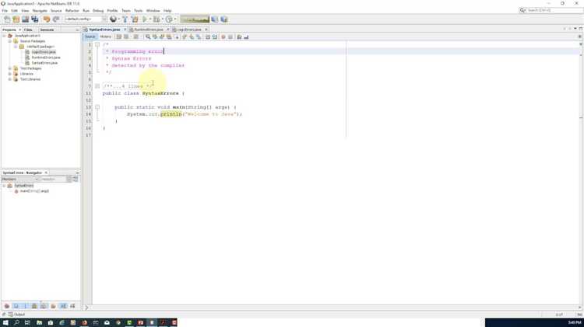Click the Clean and Build icon
584x327 pixels.
point(134,19)
